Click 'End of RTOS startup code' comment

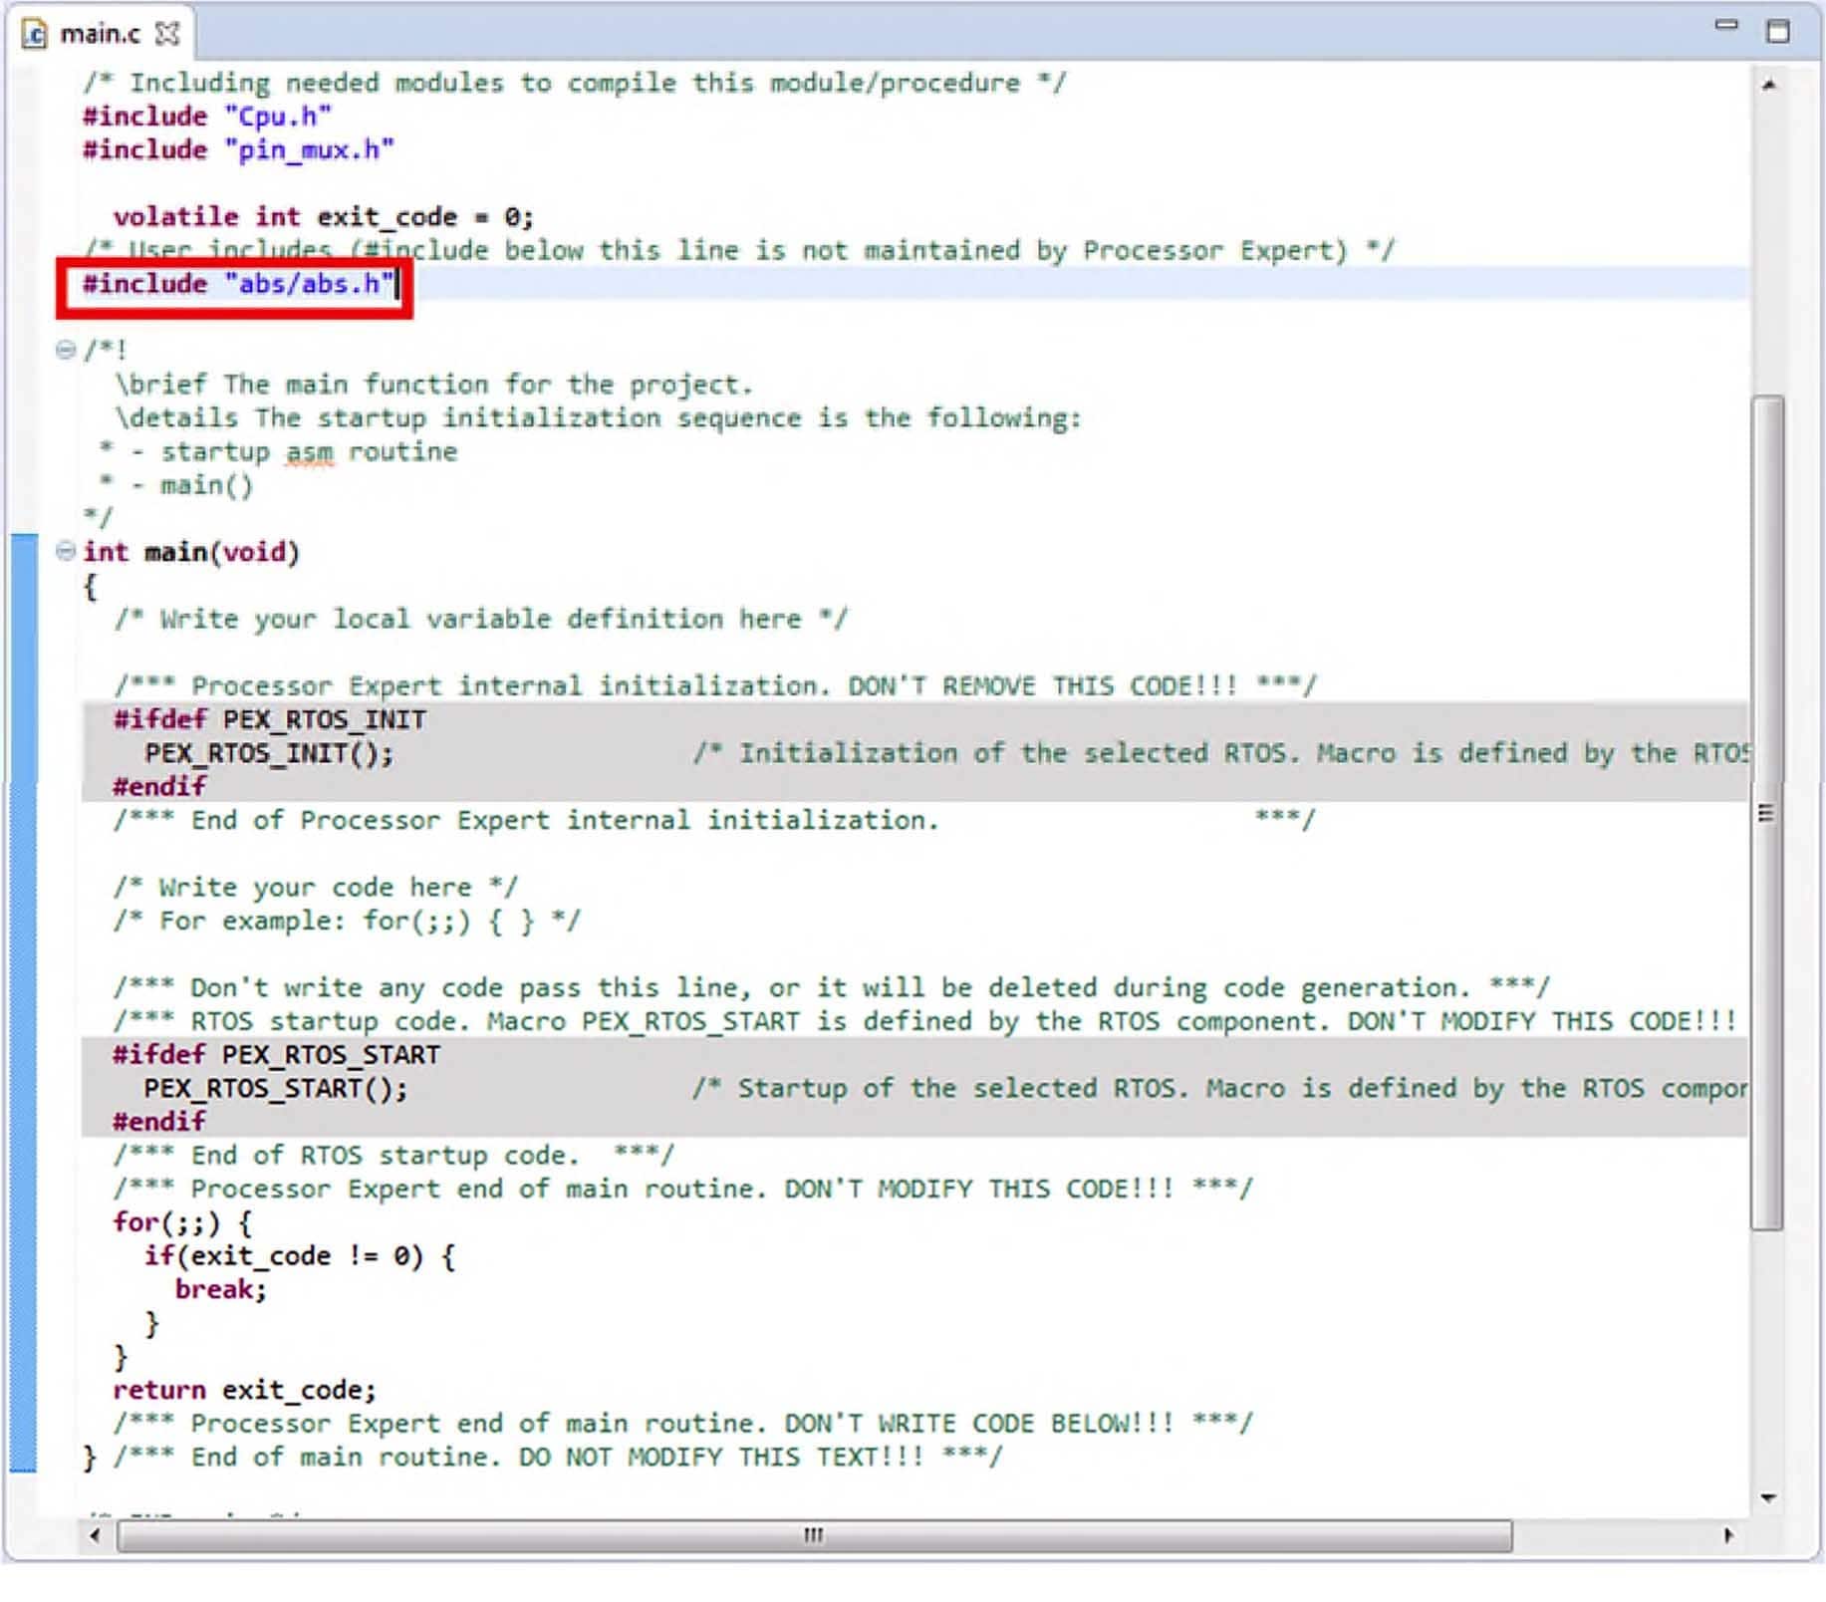point(393,1156)
